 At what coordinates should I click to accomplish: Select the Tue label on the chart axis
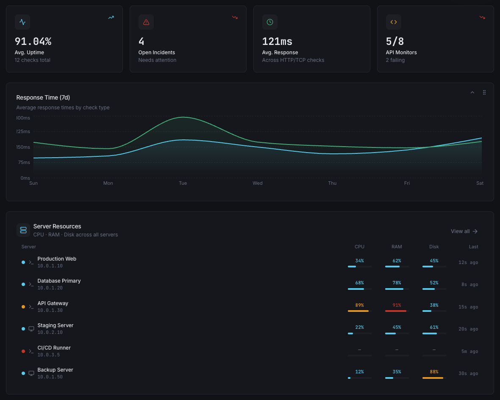tap(183, 183)
